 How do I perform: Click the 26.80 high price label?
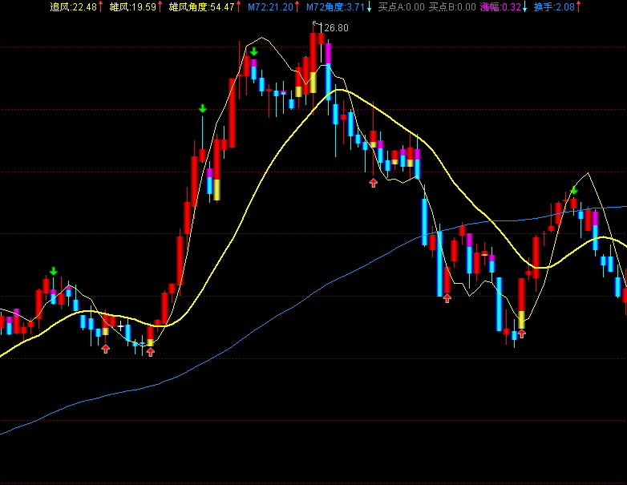[336, 28]
